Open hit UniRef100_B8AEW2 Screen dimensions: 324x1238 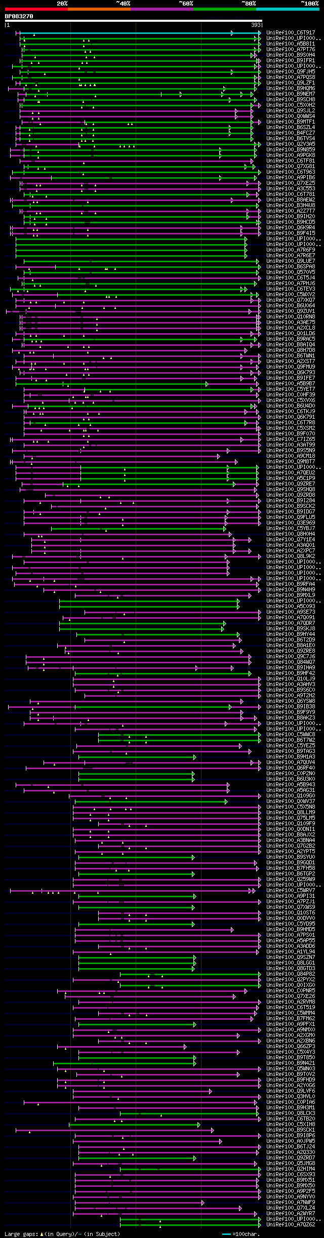click(x=291, y=200)
